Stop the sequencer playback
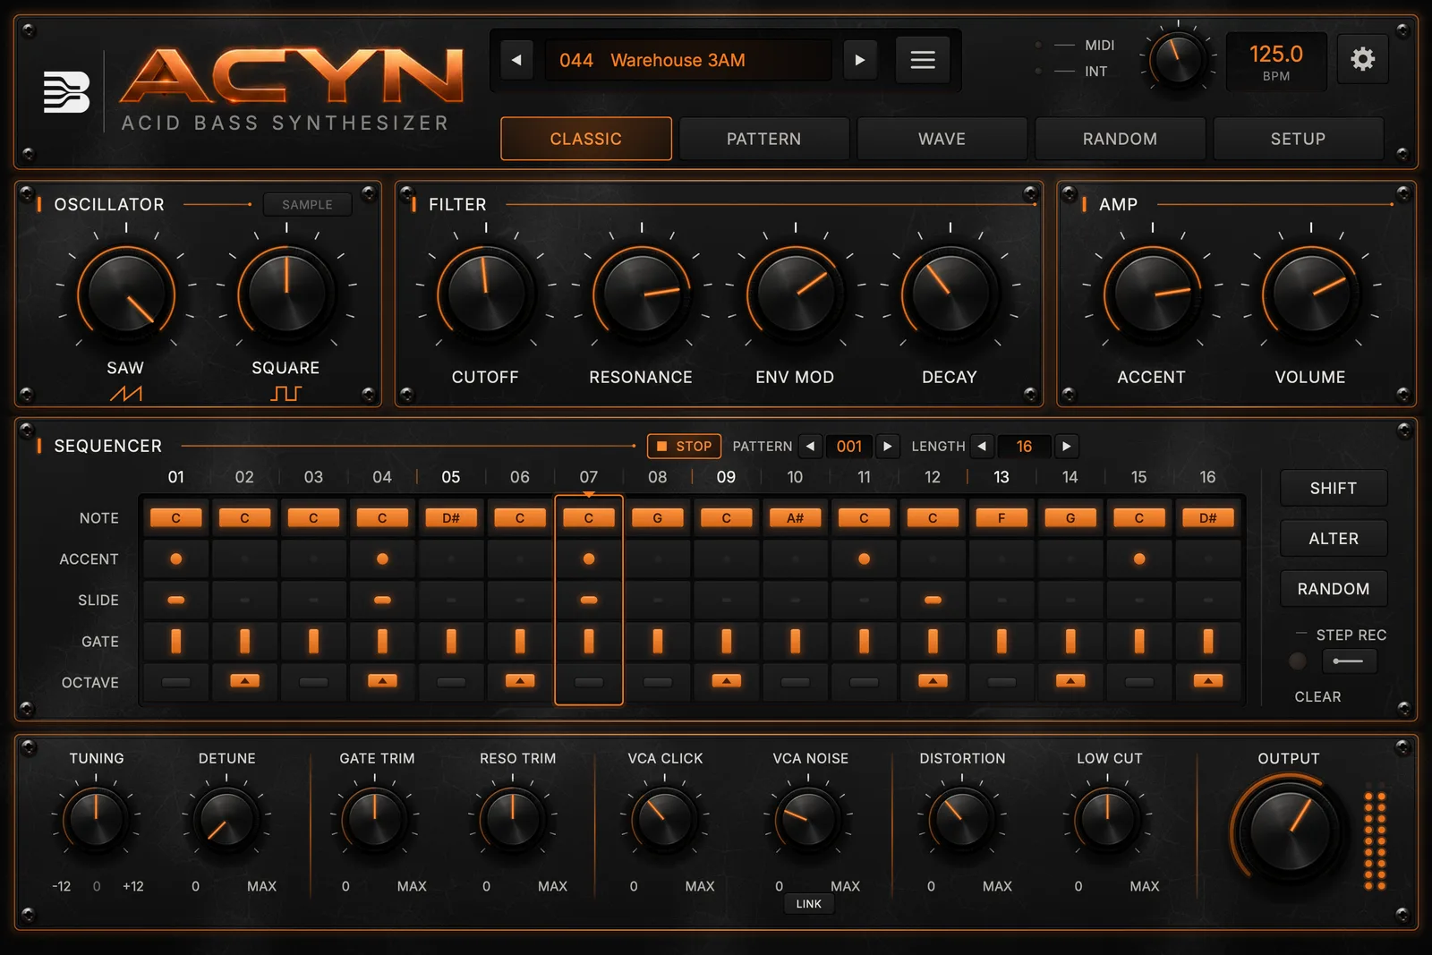The width and height of the screenshot is (1432, 955). click(x=684, y=446)
